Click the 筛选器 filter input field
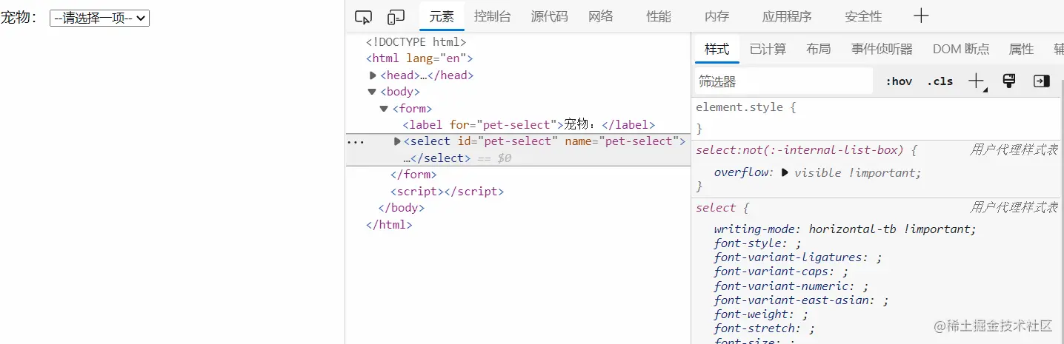This screenshot has height=344, width=1064. [784, 81]
